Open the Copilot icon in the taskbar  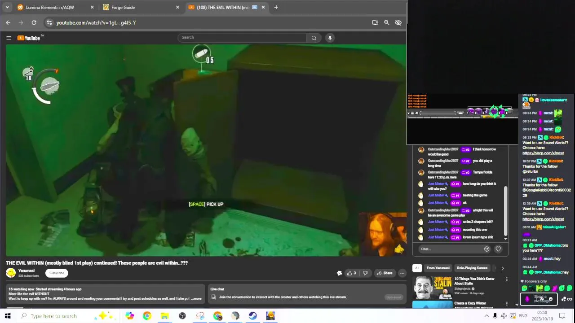click(x=129, y=316)
